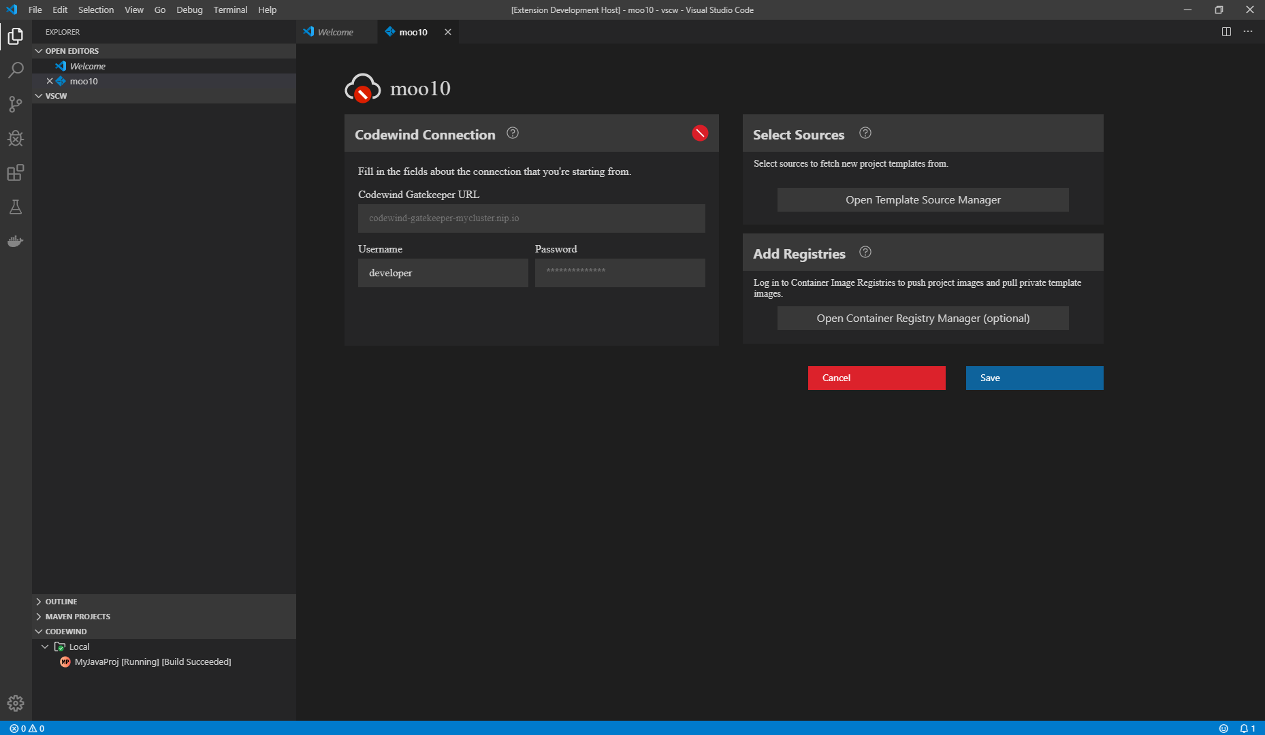Open the Terminal menu
1265x735 pixels.
tap(230, 10)
